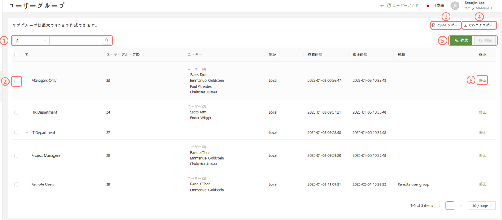This screenshot has height=220, width=502.
Task: Click the user avatar icon
Action: (x=455, y=6)
